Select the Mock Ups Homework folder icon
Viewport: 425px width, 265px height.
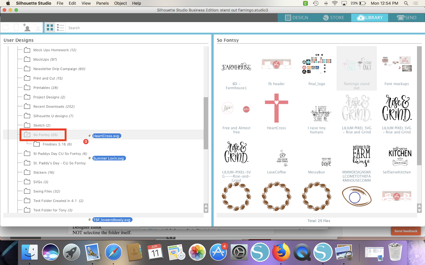(27, 50)
